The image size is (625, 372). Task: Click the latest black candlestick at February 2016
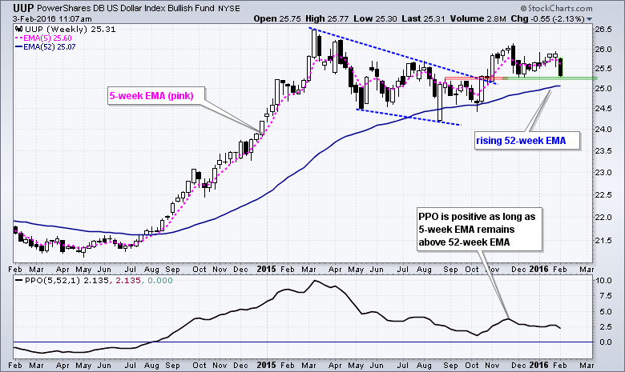point(561,67)
